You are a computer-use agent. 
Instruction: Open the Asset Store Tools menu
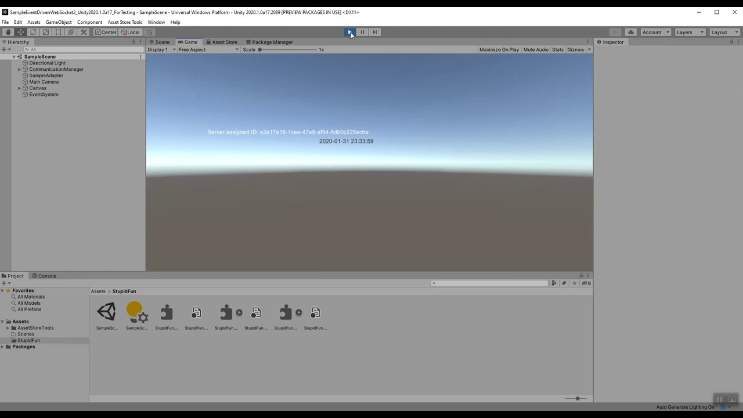point(125,22)
